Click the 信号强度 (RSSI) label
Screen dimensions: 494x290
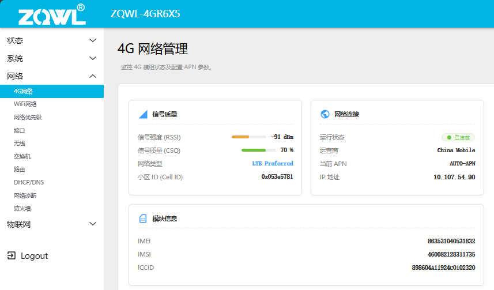159,137
